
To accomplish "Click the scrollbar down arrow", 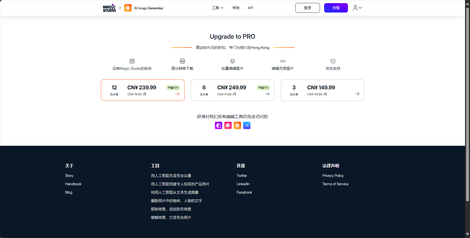I will (467, 234).
